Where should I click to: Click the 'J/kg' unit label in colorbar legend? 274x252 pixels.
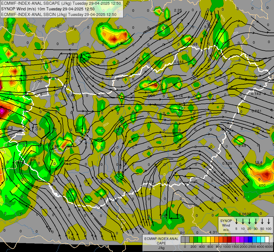161,248
